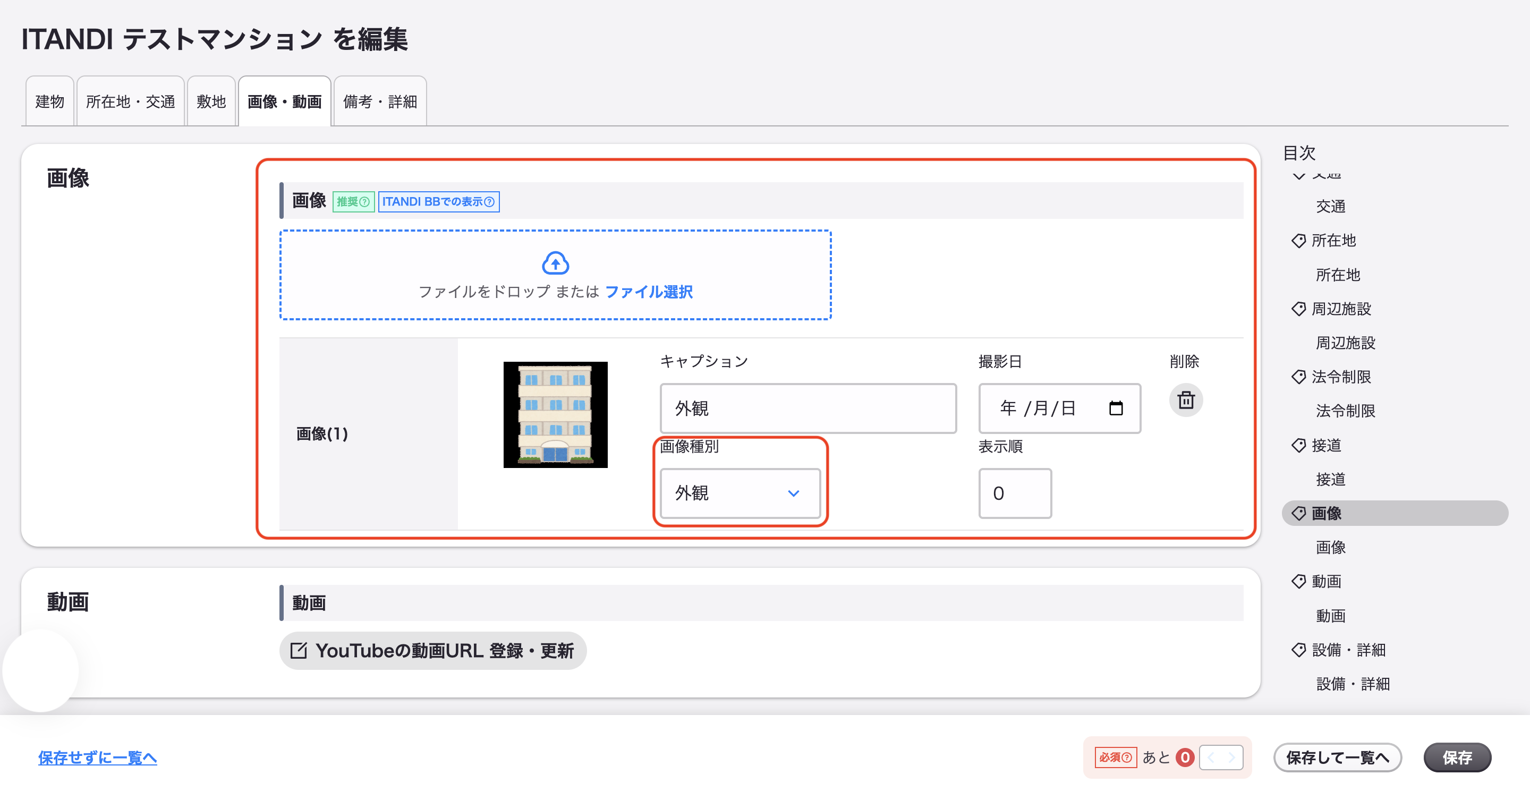This screenshot has width=1530, height=800.
Task: Click tag icon beside 所在地 in 目次
Action: pos(1298,241)
